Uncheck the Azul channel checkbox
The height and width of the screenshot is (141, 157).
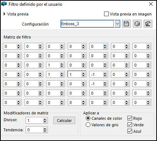coord(130,131)
